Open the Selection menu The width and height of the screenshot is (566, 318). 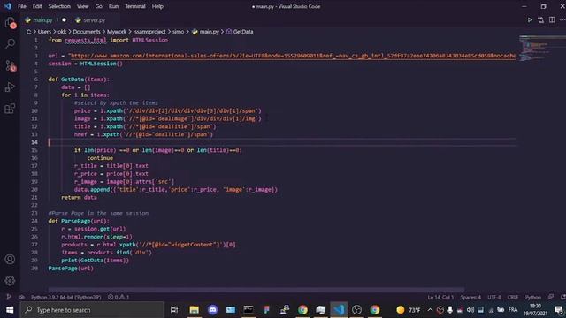(59, 6)
